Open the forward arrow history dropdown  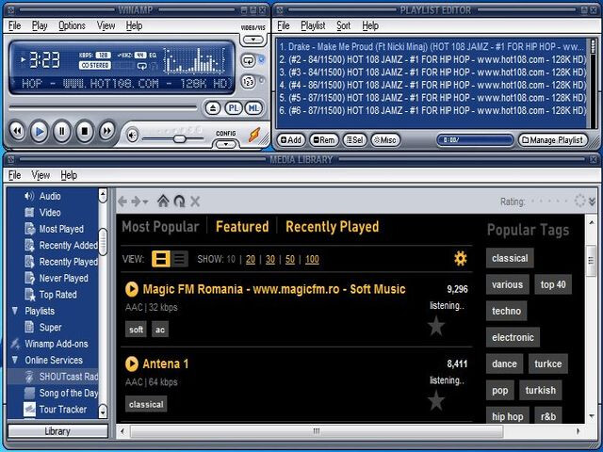click(145, 202)
